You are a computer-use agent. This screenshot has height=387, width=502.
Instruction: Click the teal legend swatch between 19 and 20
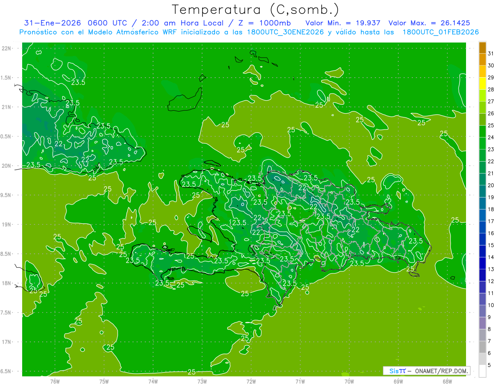pos(482,191)
